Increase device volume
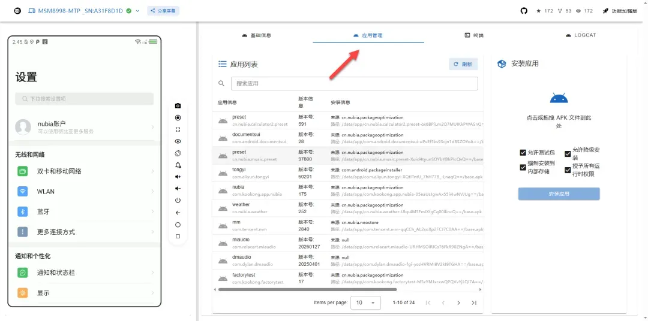 coord(178,177)
